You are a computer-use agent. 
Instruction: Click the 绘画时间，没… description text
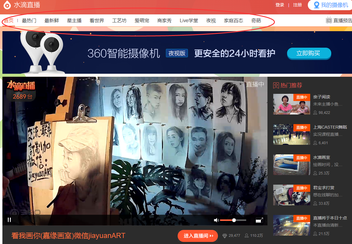[328, 165]
